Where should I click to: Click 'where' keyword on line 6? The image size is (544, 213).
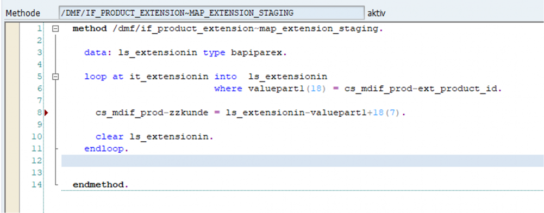click(x=228, y=89)
